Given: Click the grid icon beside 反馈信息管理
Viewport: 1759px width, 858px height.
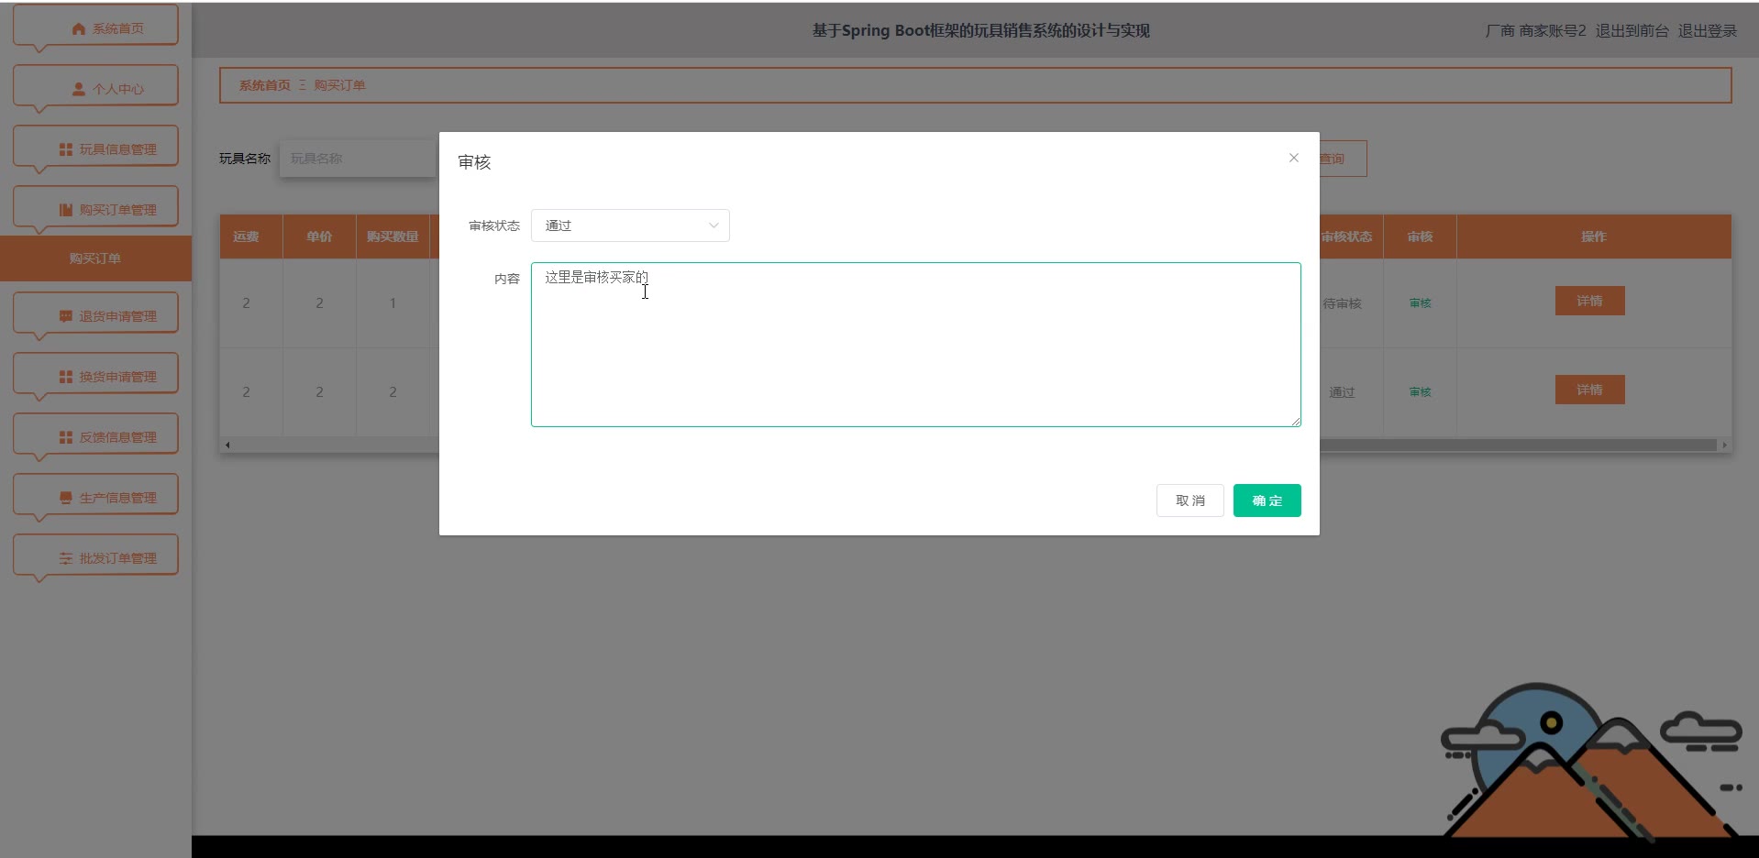Looking at the screenshot, I should 66,437.
